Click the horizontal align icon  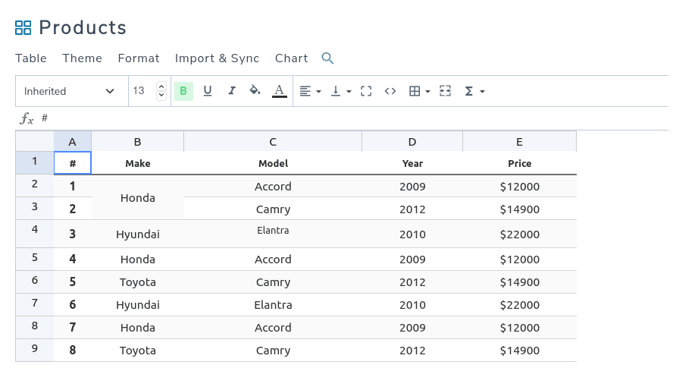(305, 91)
